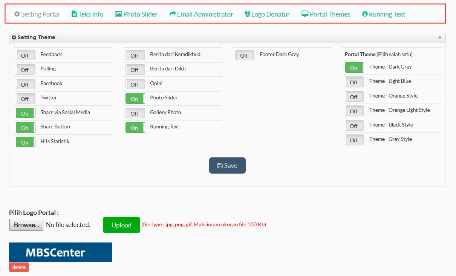Delete the MBSCenter logo
456x276 pixels.
[x=19, y=267]
